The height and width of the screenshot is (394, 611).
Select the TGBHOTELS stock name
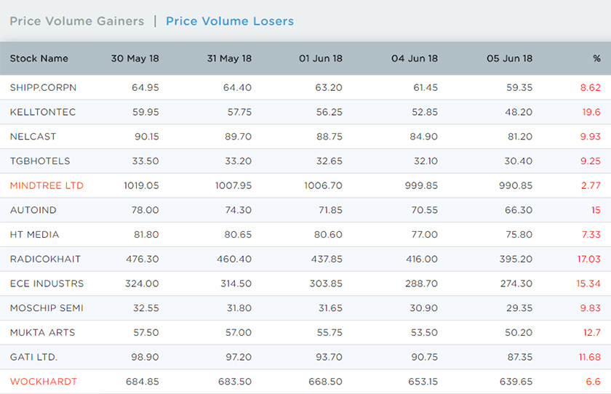pyautogui.click(x=40, y=161)
